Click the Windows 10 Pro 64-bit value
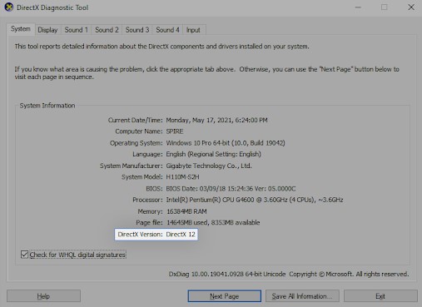 point(226,143)
